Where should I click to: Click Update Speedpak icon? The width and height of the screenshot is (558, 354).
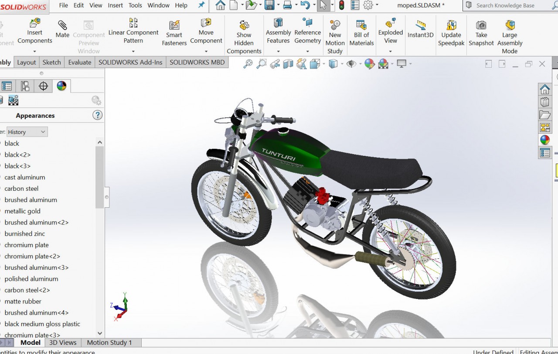coord(451,25)
